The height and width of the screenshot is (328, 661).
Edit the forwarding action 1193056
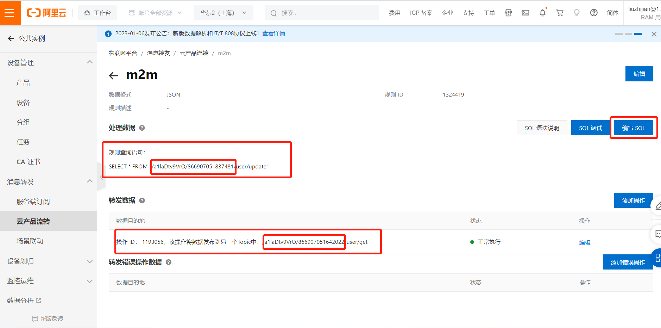pyautogui.click(x=585, y=242)
